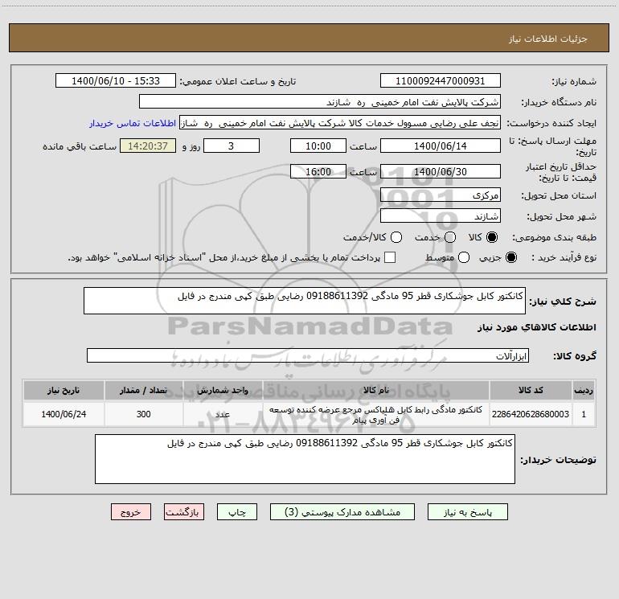
Task: Click the remaining days field showing 3
Action: (232, 146)
